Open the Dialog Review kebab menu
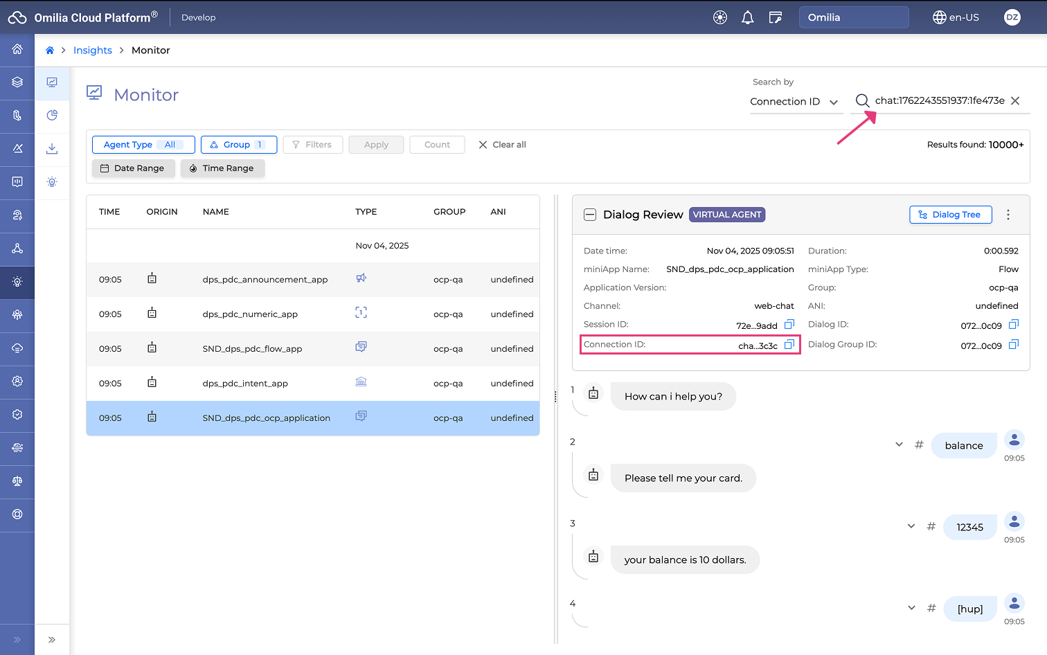This screenshot has height=655, width=1047. pos(1008,215)
